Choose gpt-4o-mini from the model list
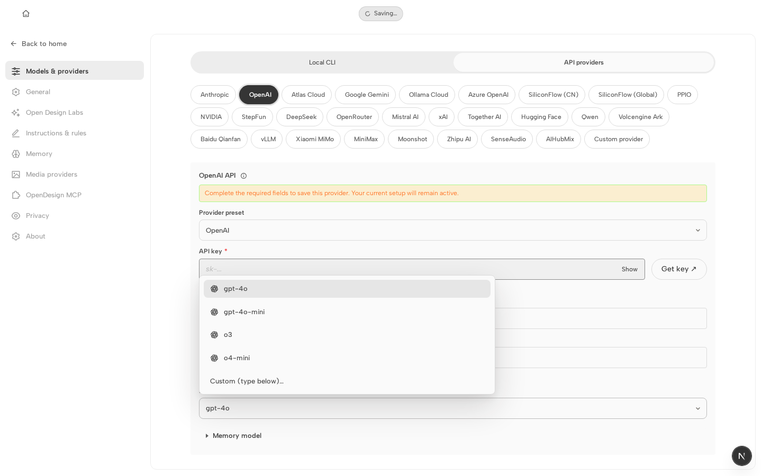The width and height of the screenshot is (762, 476). (x=347, y=312)
